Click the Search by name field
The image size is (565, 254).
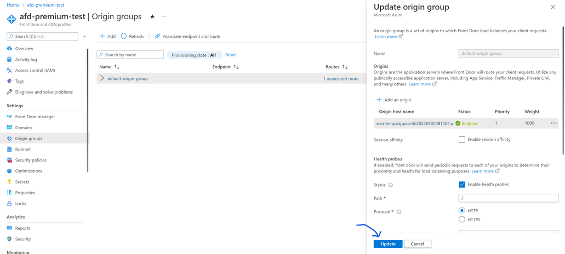[x=130, y=55]
